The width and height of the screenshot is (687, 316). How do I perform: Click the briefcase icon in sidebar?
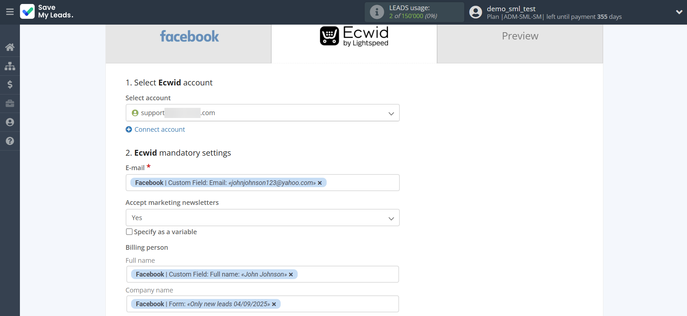(x=10, y=104)
